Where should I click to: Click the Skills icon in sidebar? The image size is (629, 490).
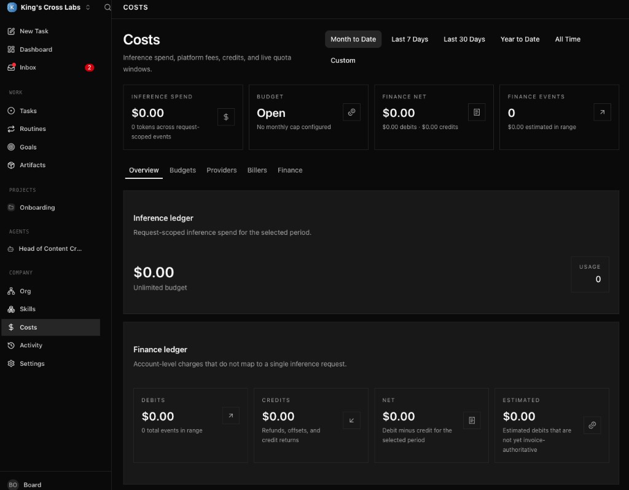tap(11, 309)
